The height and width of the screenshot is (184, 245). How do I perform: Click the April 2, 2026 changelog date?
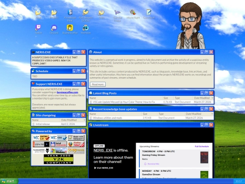coord(68,124)
